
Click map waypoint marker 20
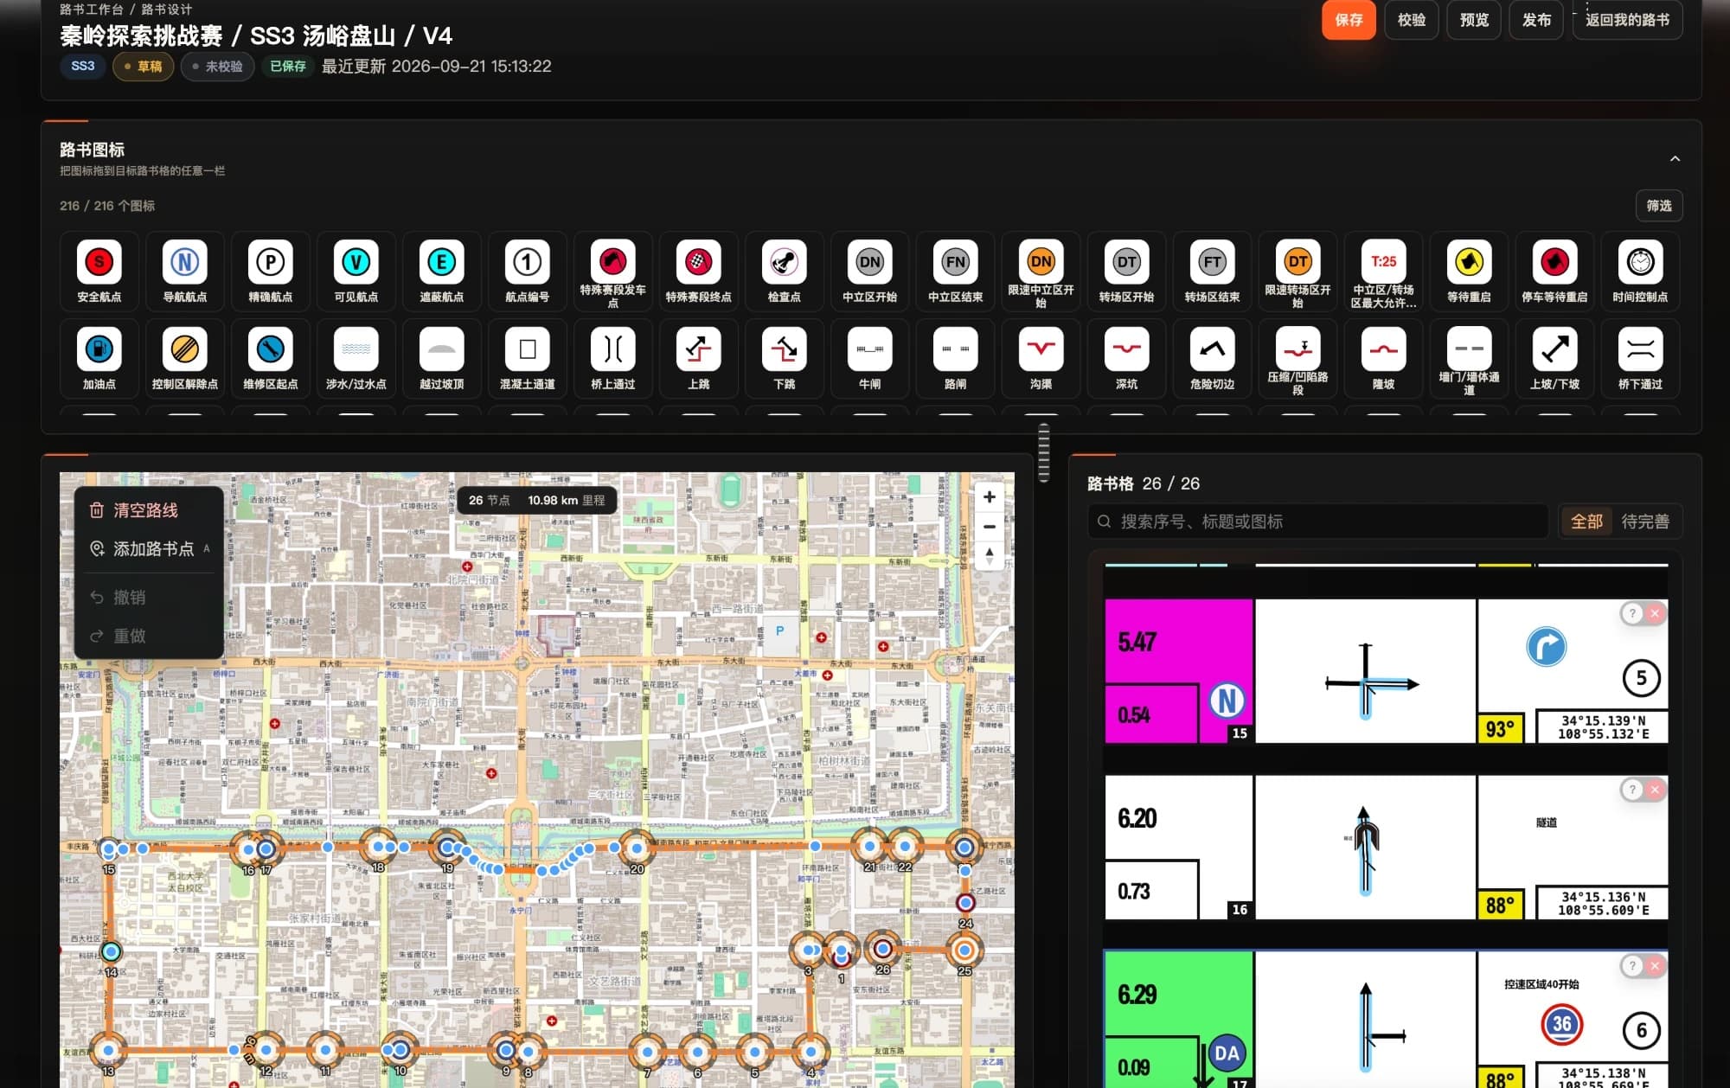(637, 848)
